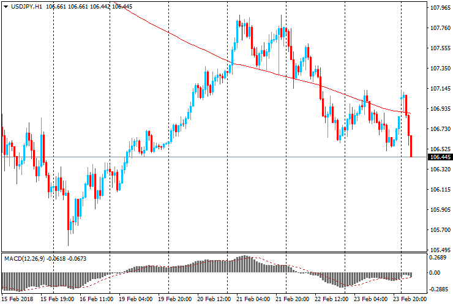This screenshot has height=306, width=453.
Task: Click the time label 22 Feb 12:00
Action: point(331,299)
